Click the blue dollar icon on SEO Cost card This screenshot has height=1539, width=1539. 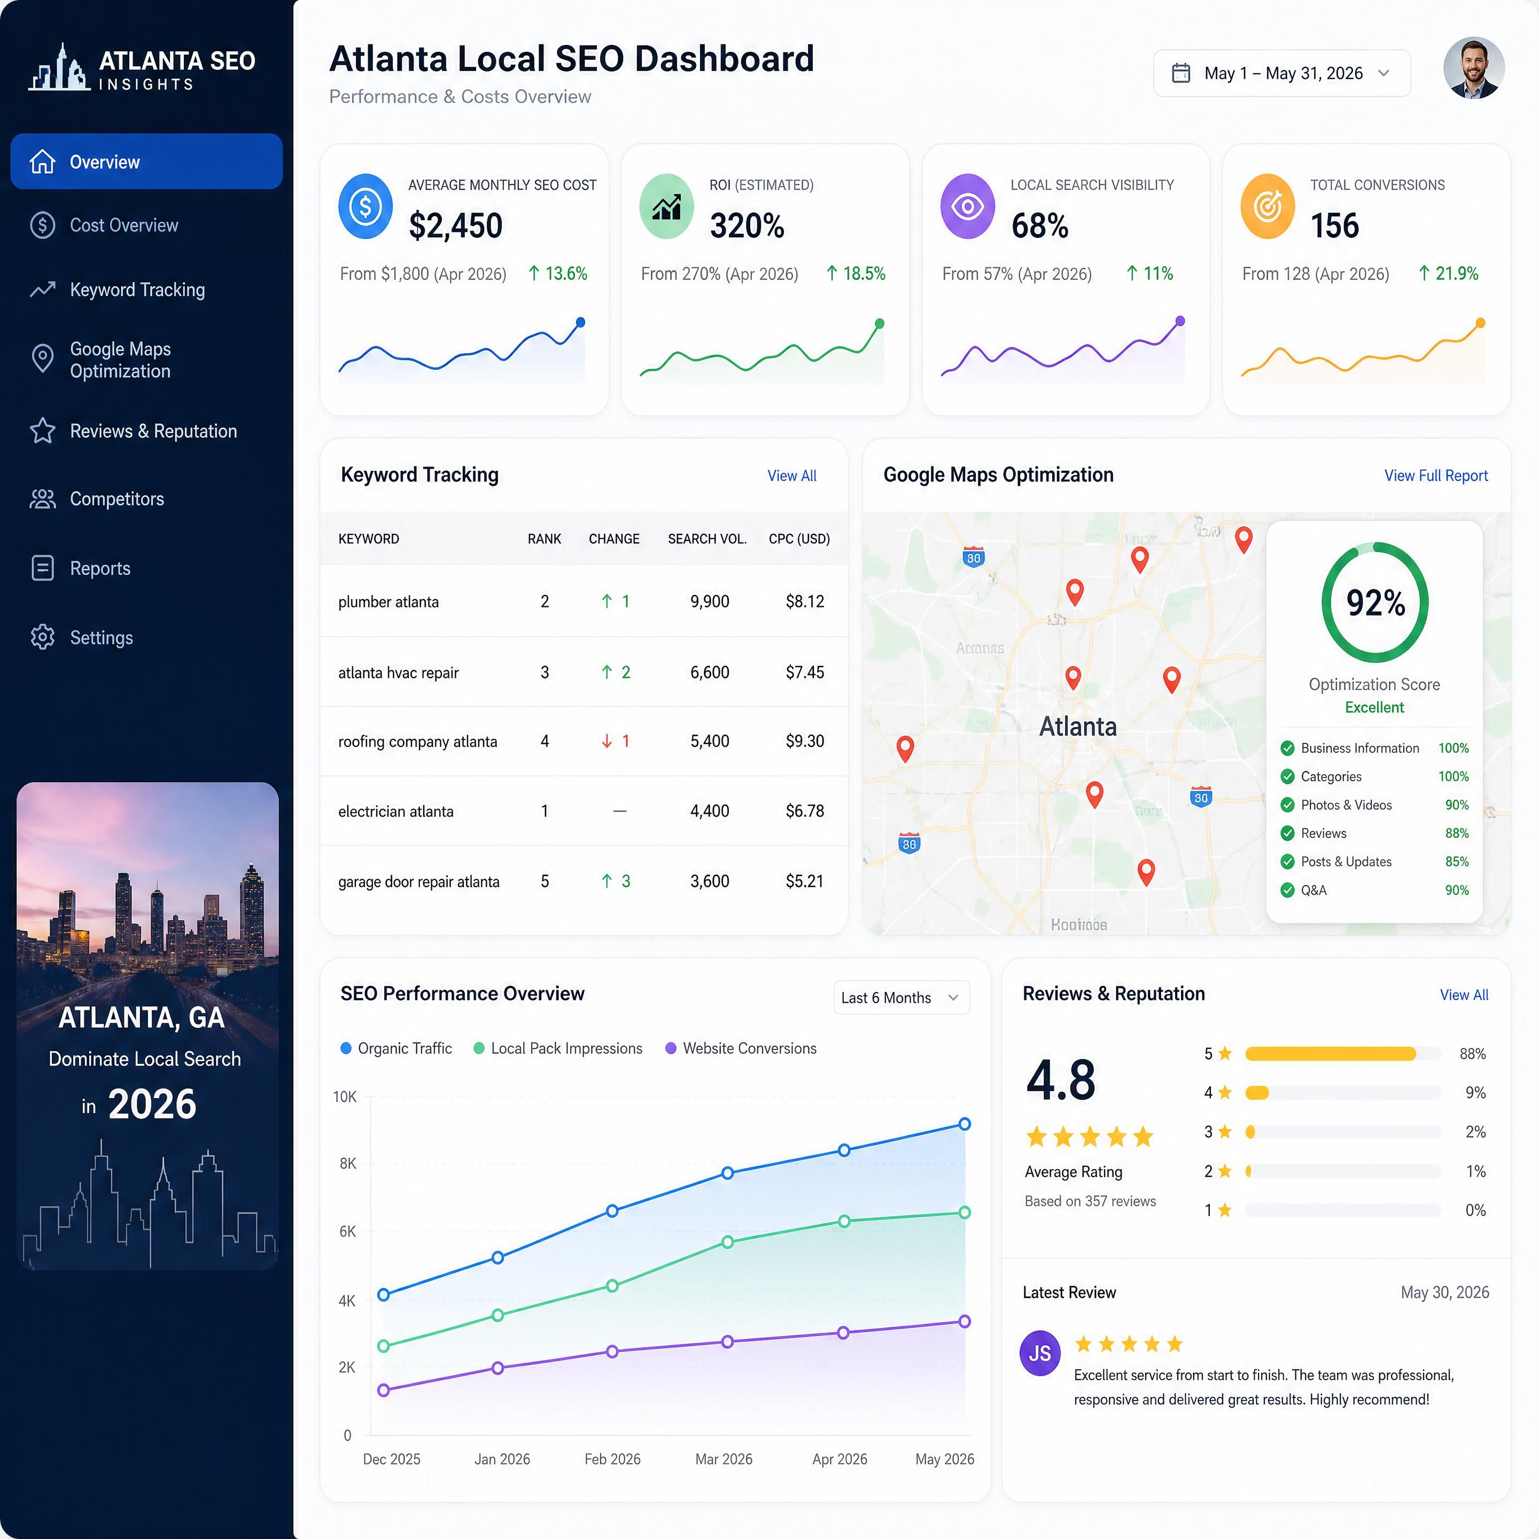[x=366, y=206]
